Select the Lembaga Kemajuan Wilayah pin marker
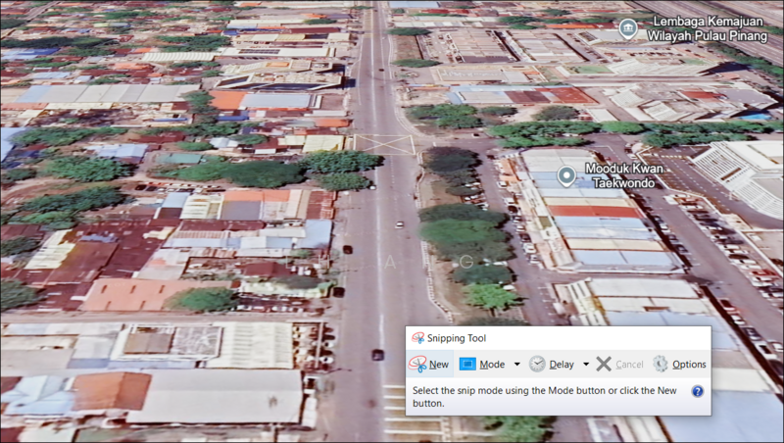Screen dimensions: 784x443 [628, 28]
